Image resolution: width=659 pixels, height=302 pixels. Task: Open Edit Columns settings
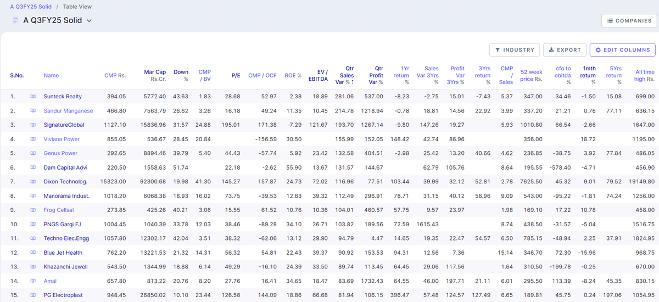click(x=623, y=50)
